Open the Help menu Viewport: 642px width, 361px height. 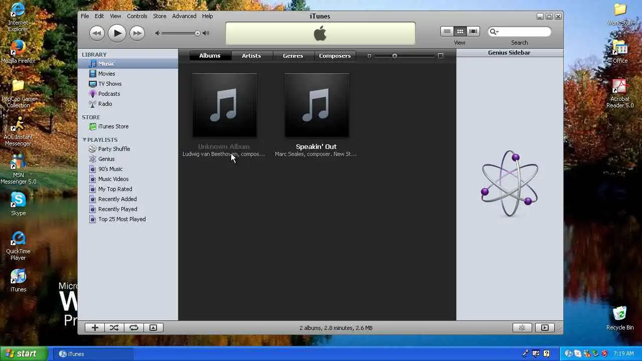pos(208,16)
